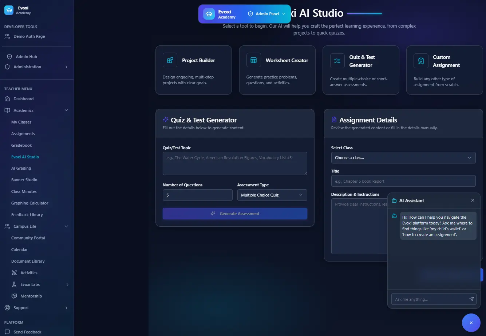Click the robot icon in AI Assistant header

(394, 201)
